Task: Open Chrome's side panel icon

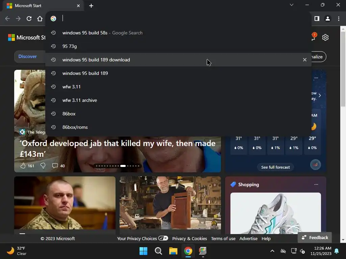Action: coord(317,19)
